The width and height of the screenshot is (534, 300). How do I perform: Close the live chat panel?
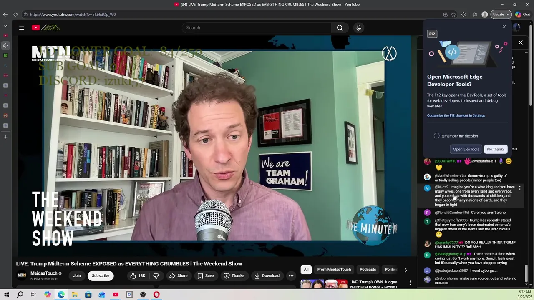pyautogui.click(x=521, y=42)
